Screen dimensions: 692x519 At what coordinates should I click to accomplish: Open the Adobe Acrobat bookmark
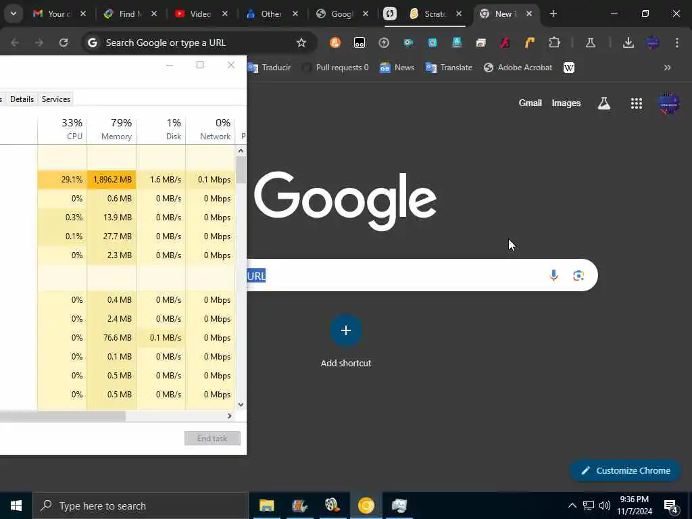click(518, 68)
